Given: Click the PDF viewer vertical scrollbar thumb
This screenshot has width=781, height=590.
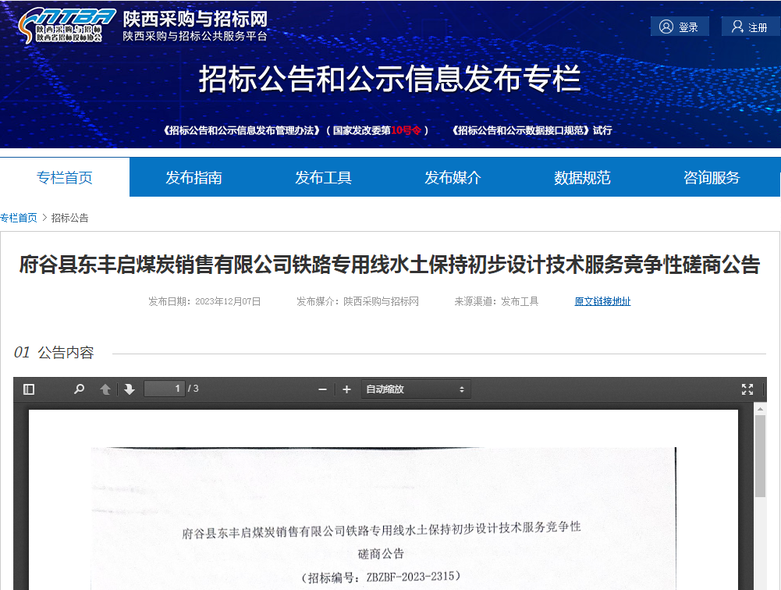Looking at the screenshot, I should 760,456.
